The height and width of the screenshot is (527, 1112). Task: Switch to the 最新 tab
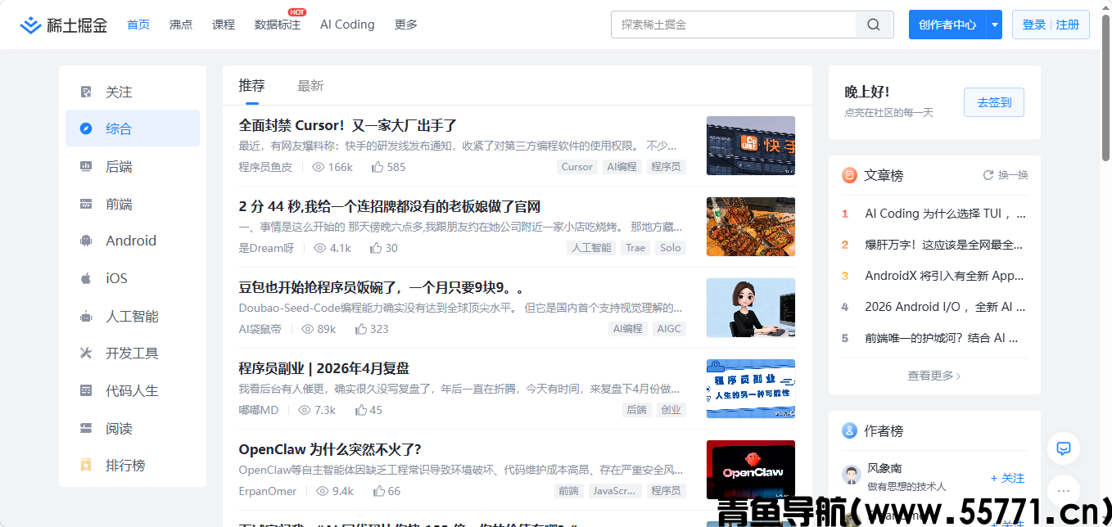tap(310, 85)
